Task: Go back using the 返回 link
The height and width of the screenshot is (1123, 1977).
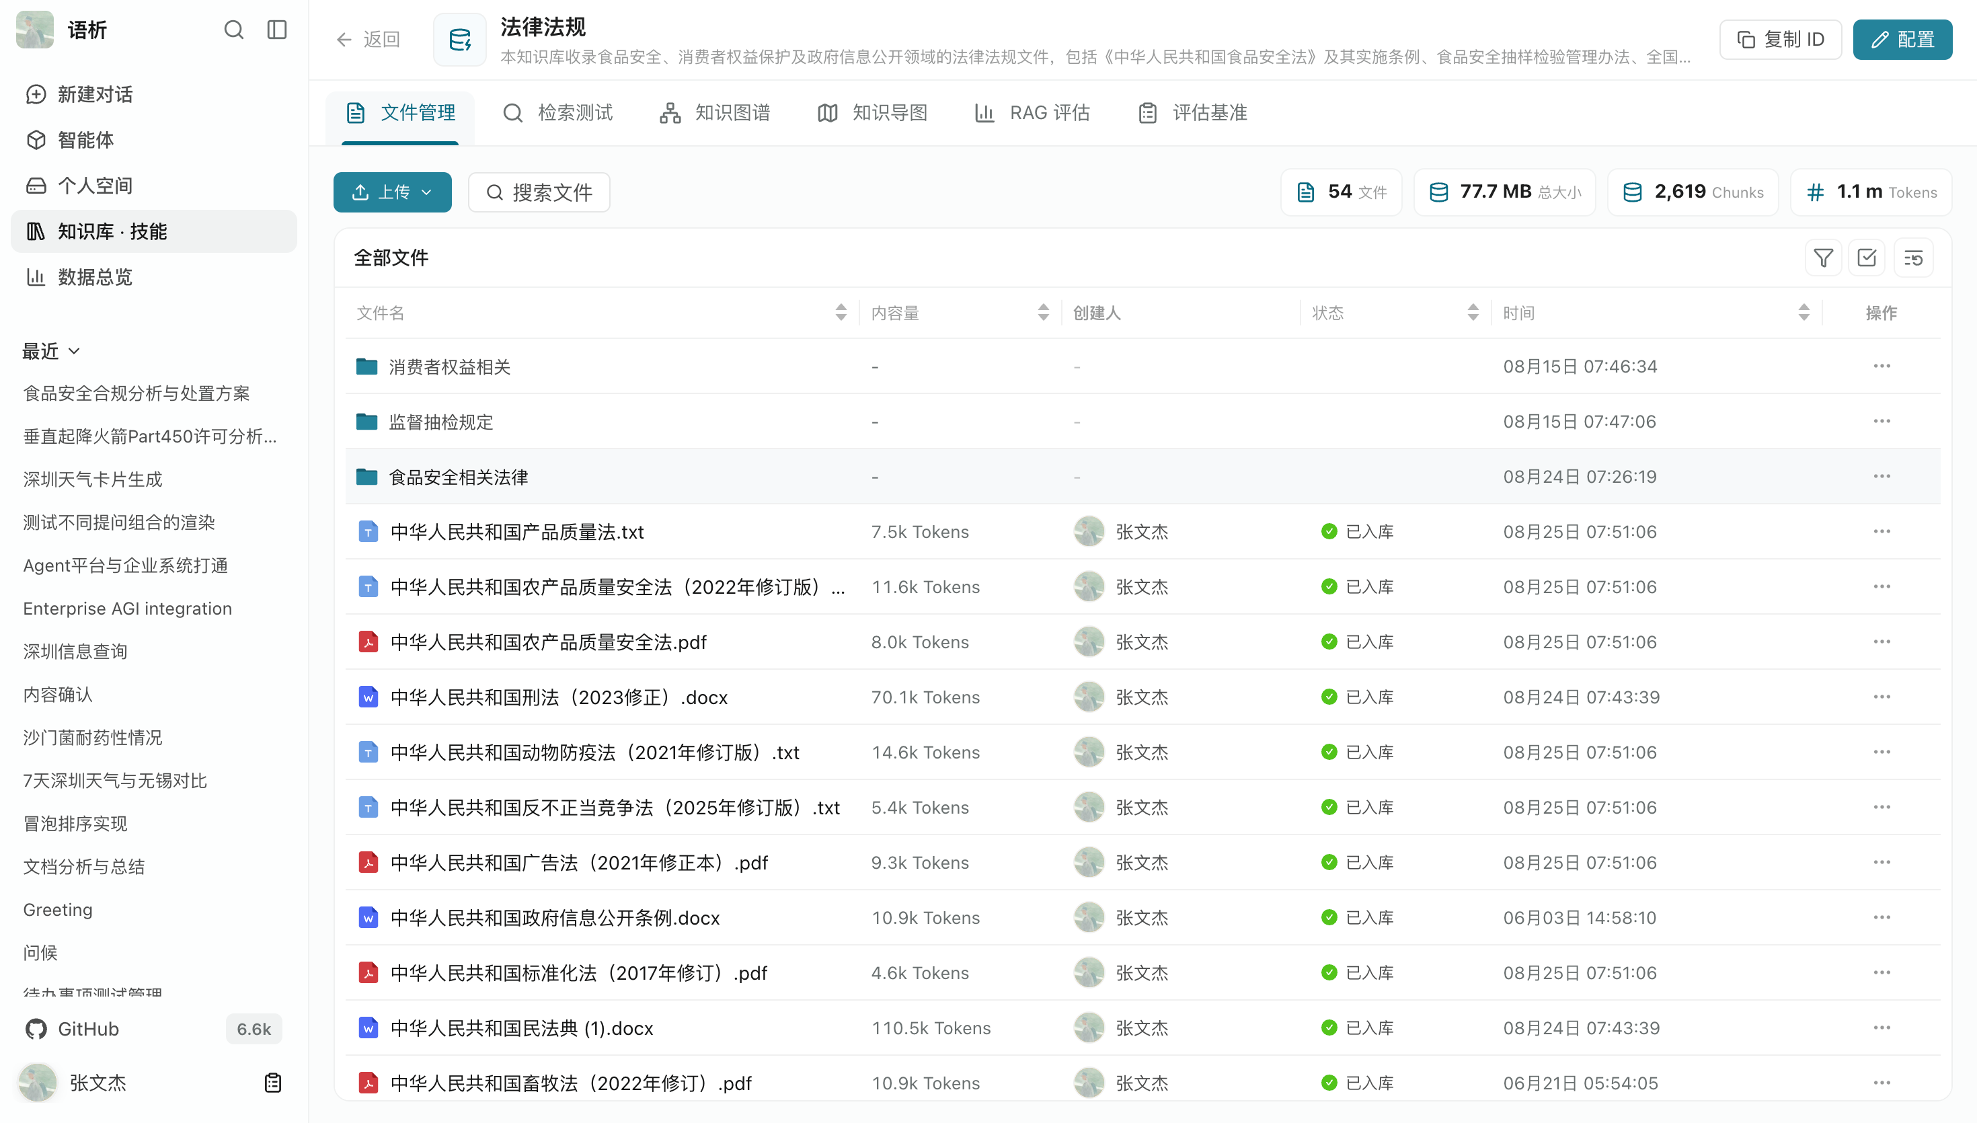Action: (369, 39)
